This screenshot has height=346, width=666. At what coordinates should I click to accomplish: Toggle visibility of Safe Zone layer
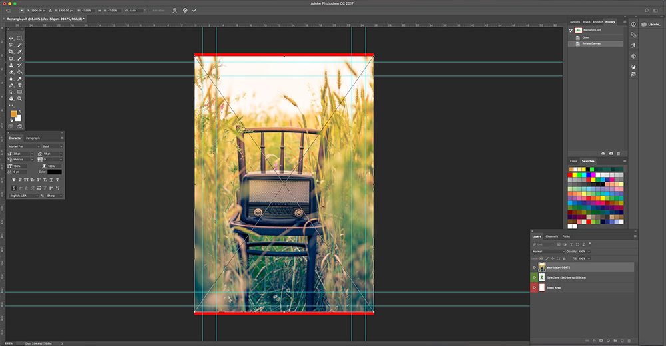tap(534, 277)
